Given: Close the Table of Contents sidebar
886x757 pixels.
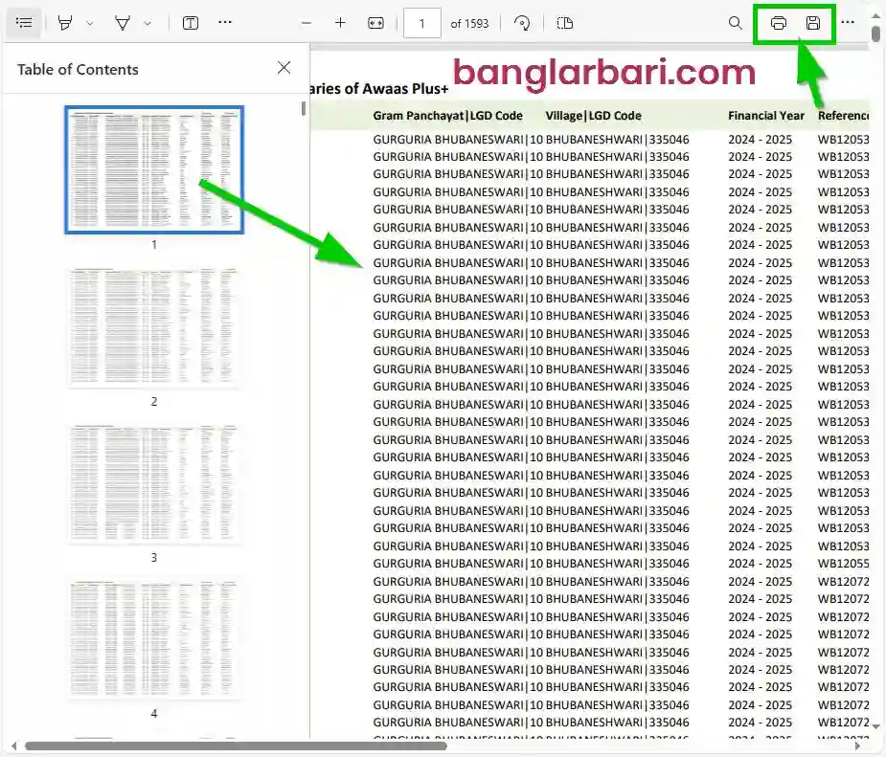Looking at the screenshot, I should 284,68.
